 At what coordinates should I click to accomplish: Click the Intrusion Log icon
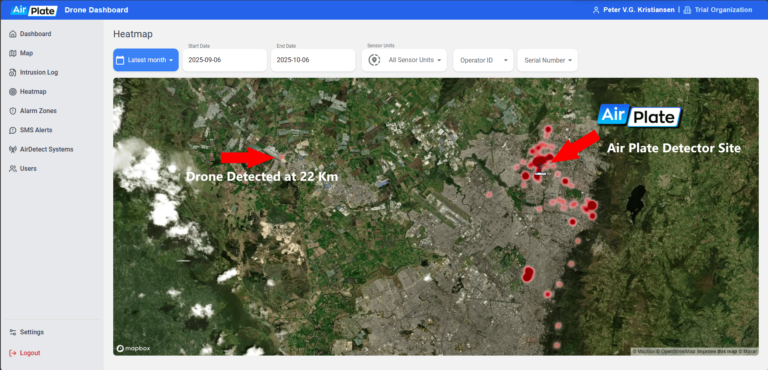pos(13,73)
